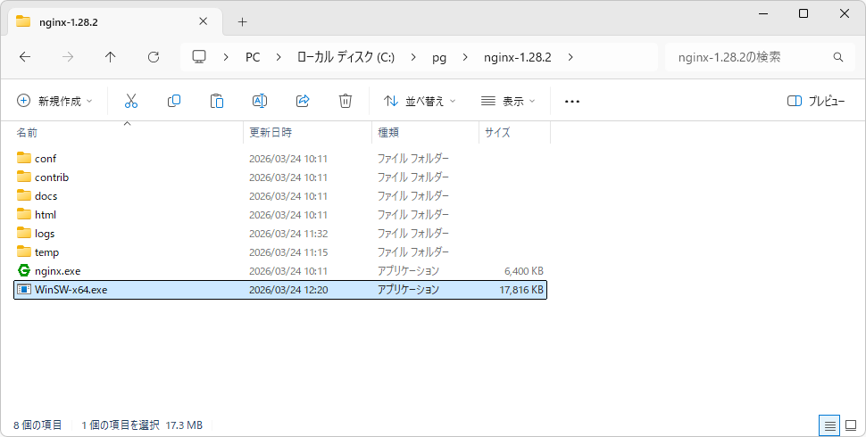Sort by 更新日時 column header
The height and width of the screenshot is (437, 866).
pyautogui.click(x=308, y=132)
